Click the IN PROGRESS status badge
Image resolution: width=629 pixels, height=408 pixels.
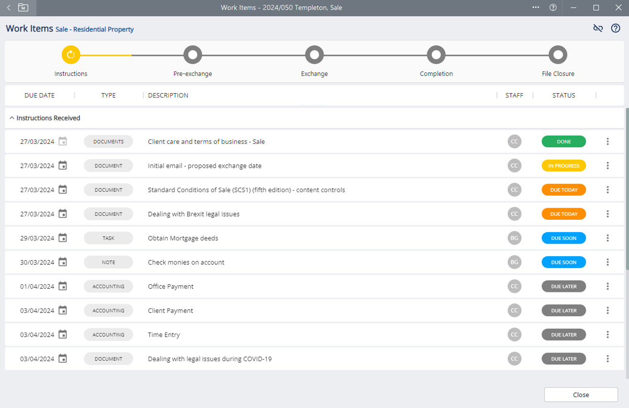564,166
